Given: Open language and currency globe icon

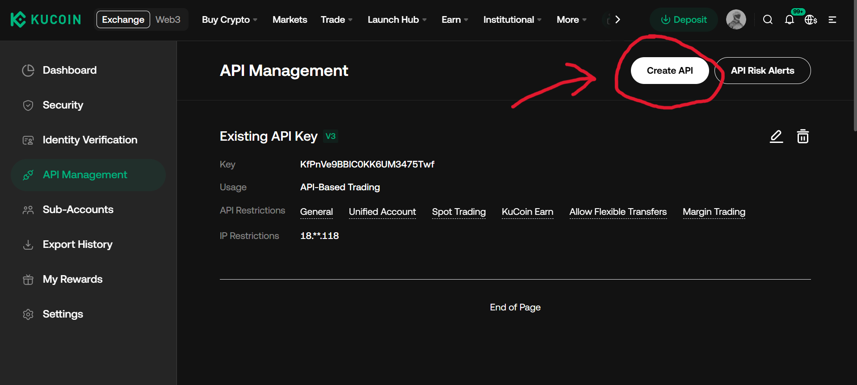Looking at the screenshot, I should tap(811, 20).
